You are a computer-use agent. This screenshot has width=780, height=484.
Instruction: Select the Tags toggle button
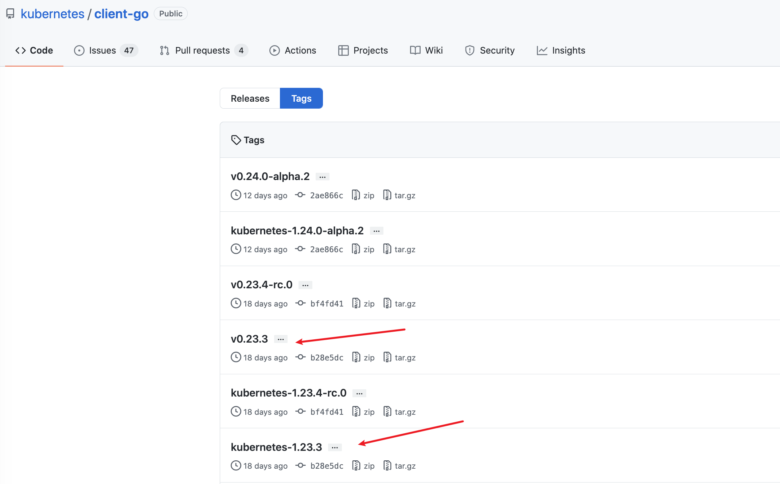pos(301,98)
